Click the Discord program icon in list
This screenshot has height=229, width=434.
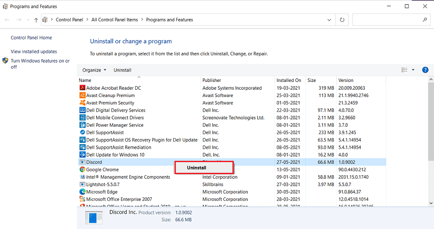click(82, 162)
